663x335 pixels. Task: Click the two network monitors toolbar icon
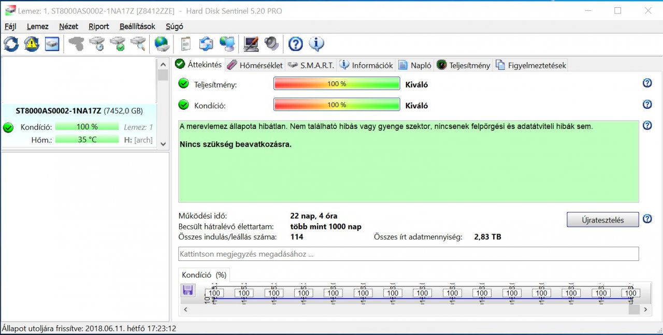click(x=227, y=44)
